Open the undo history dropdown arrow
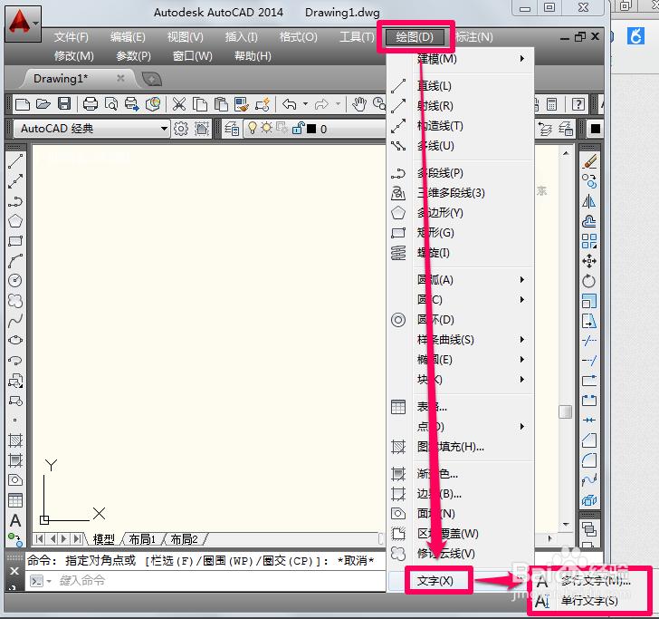659x619 pixels. click(x=306, y=103)
